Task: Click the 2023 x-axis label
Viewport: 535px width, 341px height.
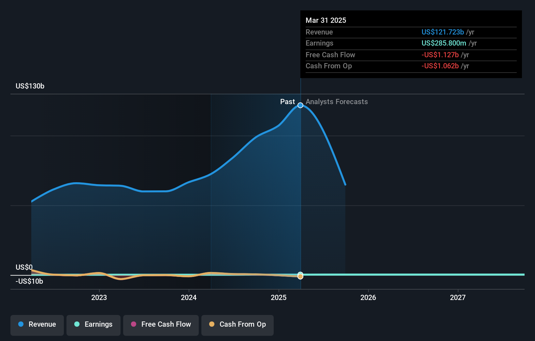Action: [x=99, y=297]
